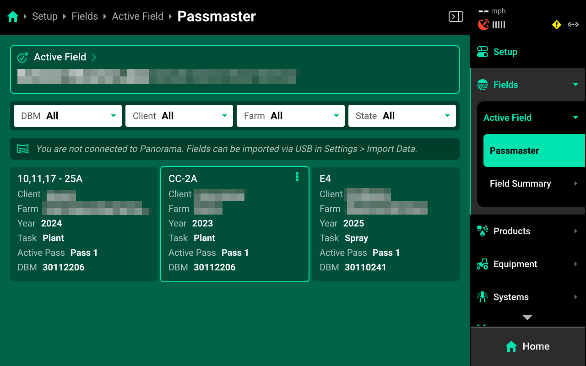
Task: Select the 10,11,17 - 25A field card
Action: pos(84,224)
